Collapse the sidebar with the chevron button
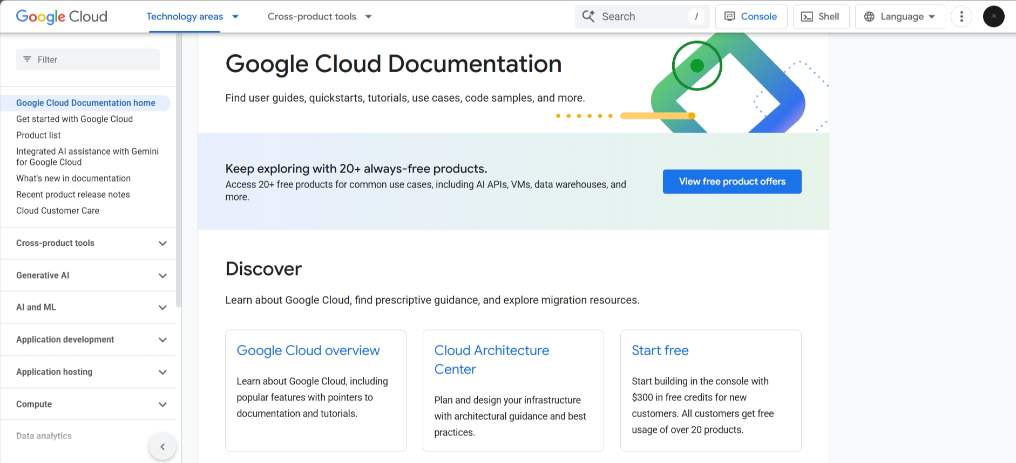 point(162,447)
